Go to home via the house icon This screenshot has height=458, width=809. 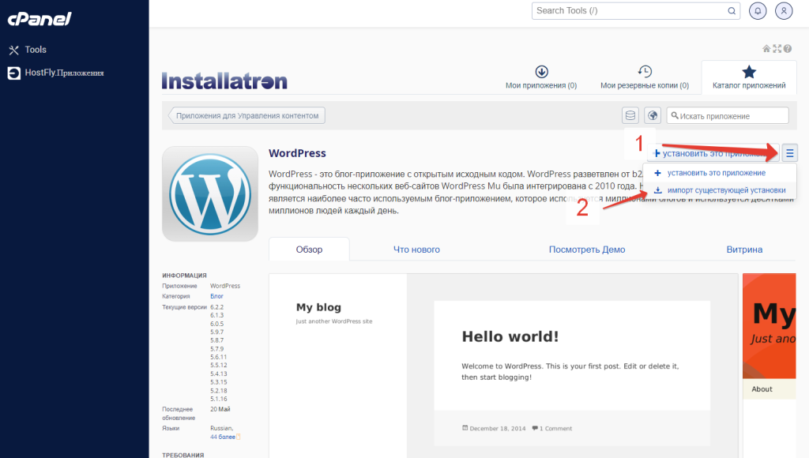pos(766,48)
